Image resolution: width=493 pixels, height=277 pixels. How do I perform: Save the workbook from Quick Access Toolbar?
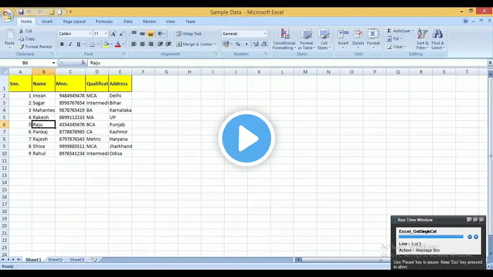point(21,12)
